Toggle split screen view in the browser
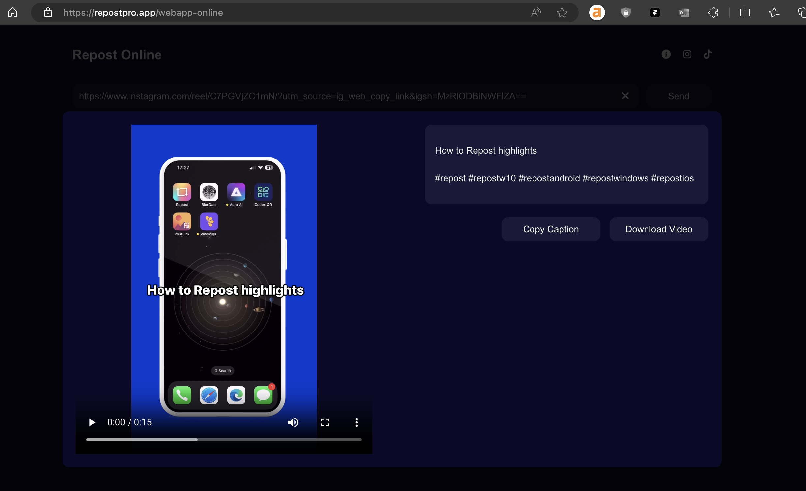The height and width of the screenshot is (491, 806). [745, 13]
